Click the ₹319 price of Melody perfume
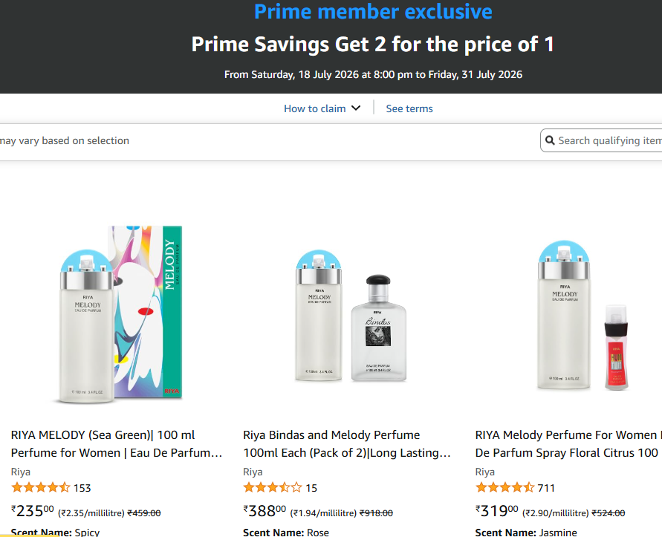 (x=497, y=511)
